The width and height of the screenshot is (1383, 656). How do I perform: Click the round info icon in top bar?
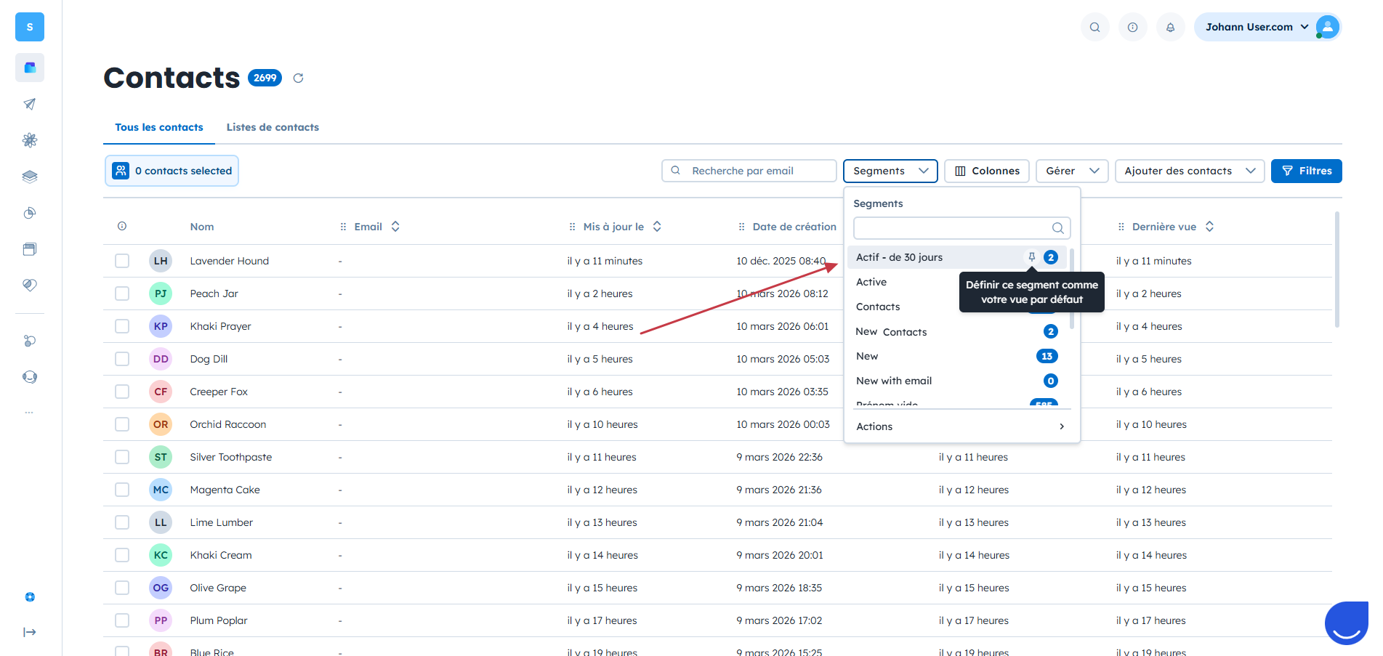point(1132,27)
